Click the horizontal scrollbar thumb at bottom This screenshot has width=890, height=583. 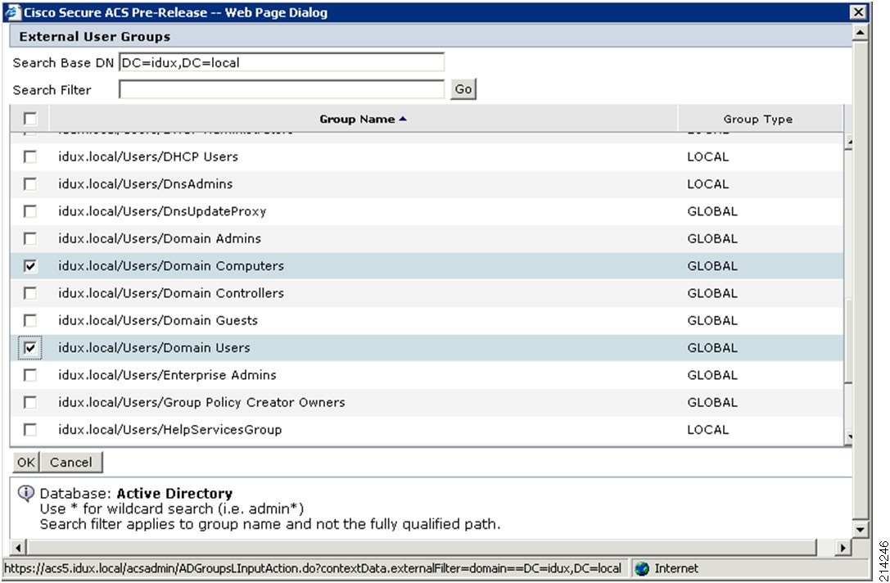pos(421,547)
